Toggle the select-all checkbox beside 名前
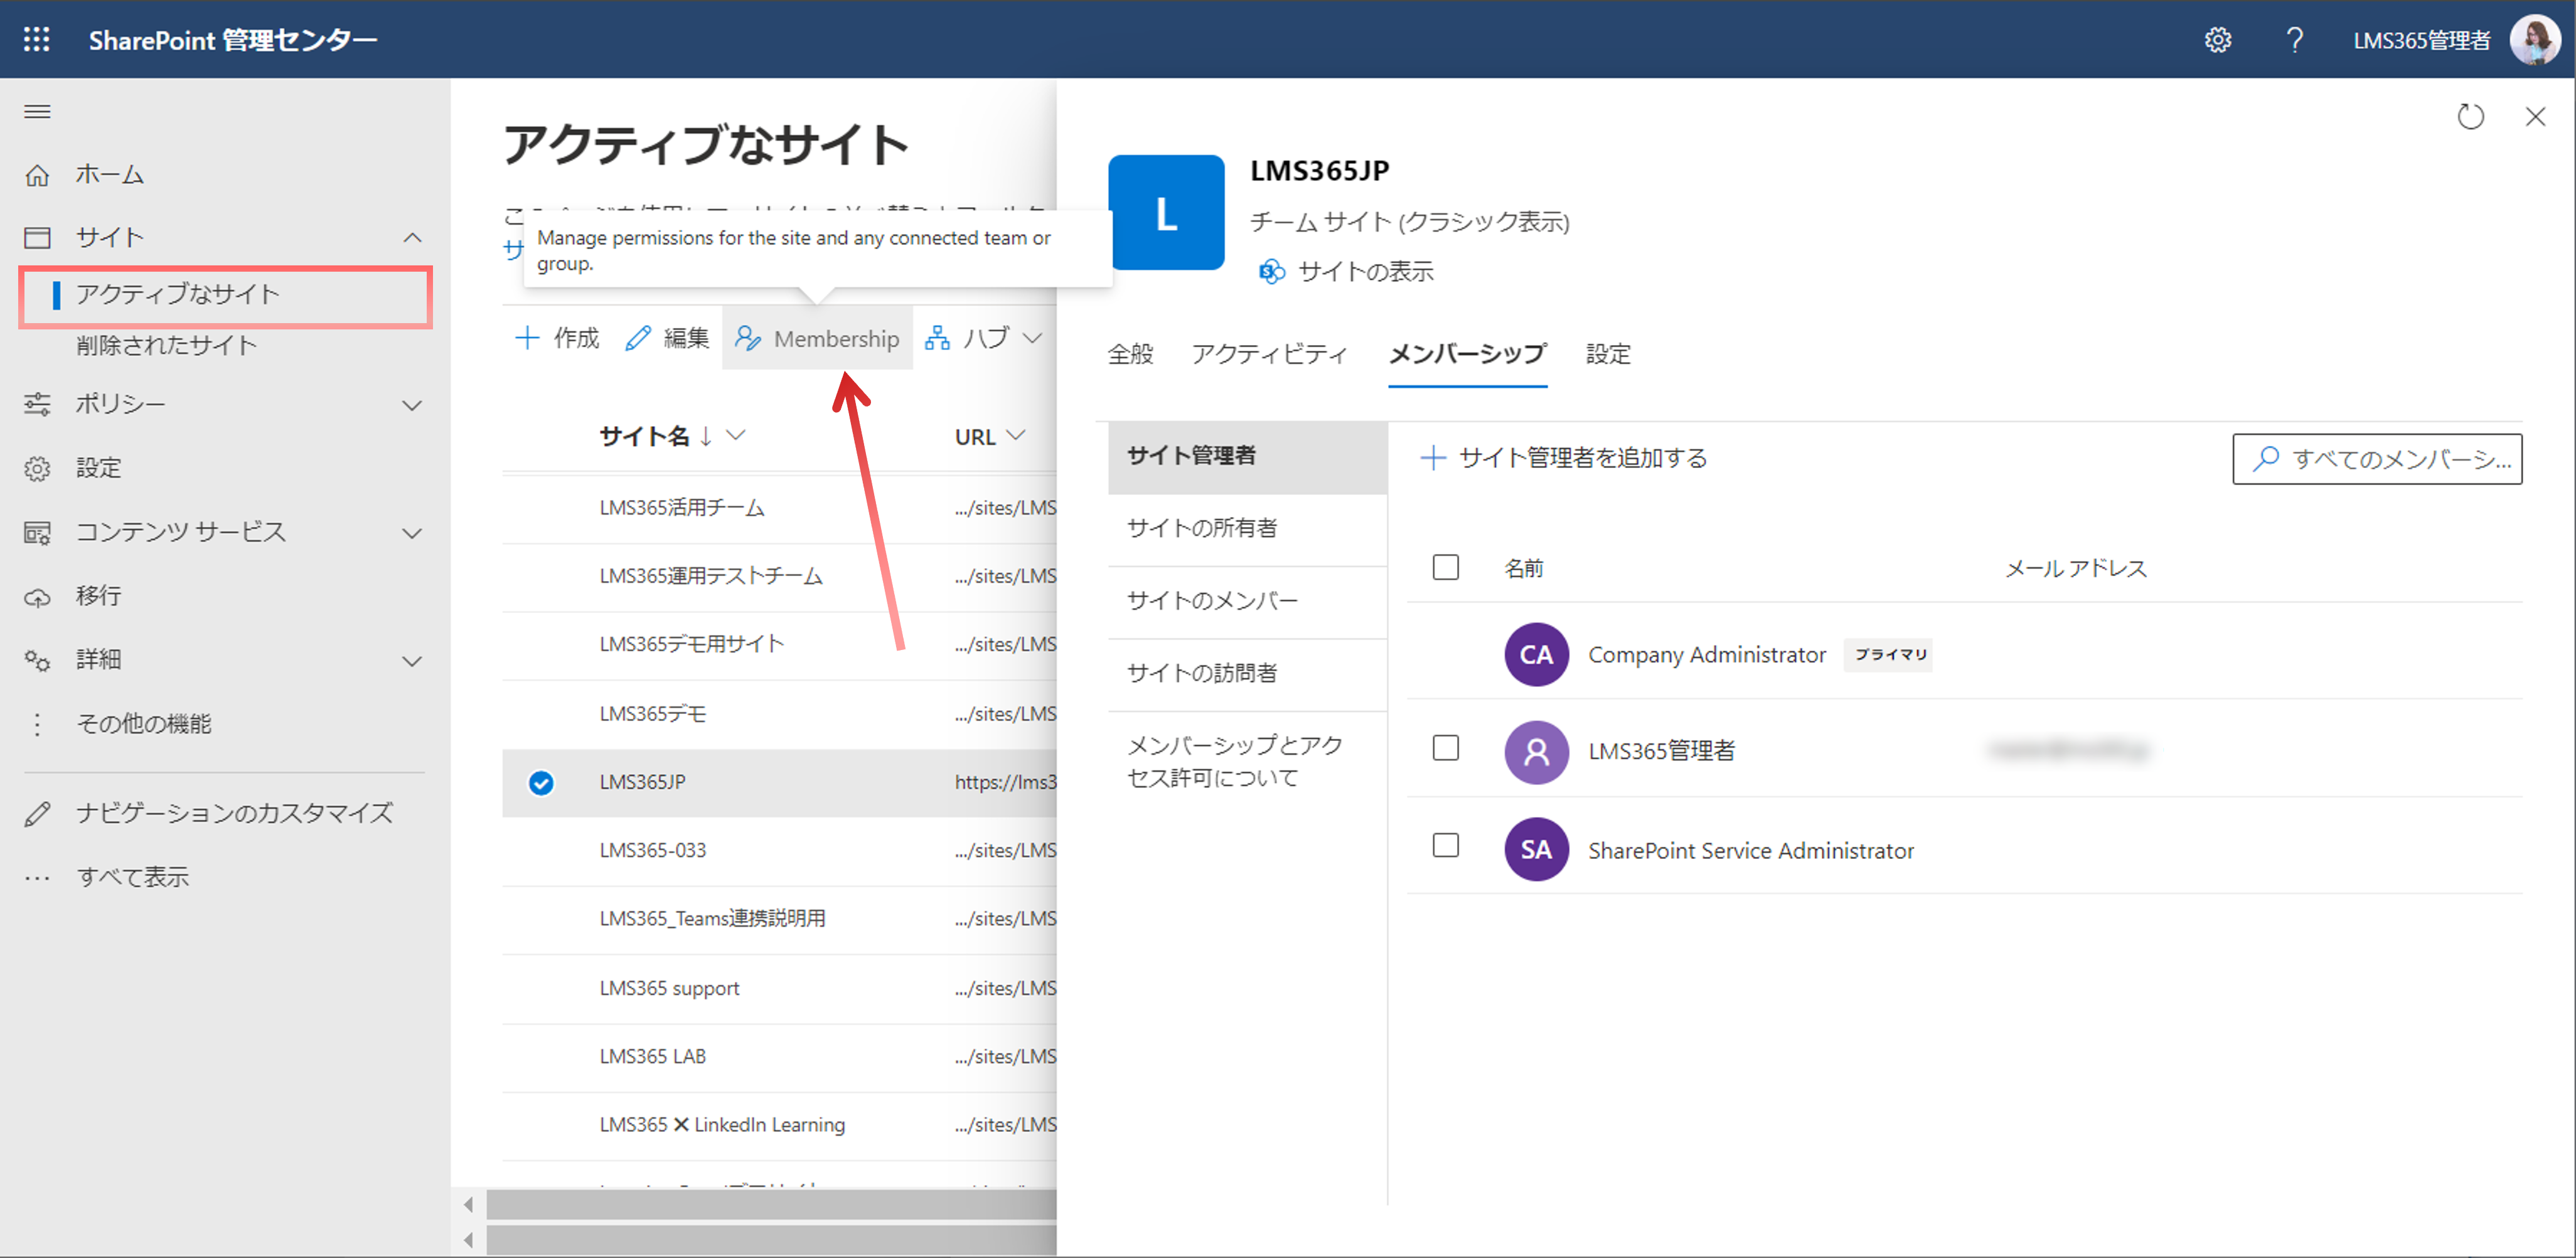This screenshot has height=1258, width=2576. coord(1445,567)
